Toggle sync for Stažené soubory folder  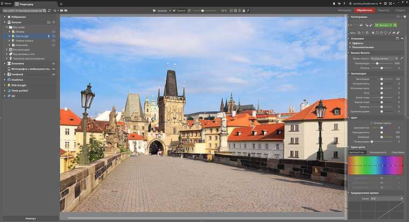coord(54,41)
